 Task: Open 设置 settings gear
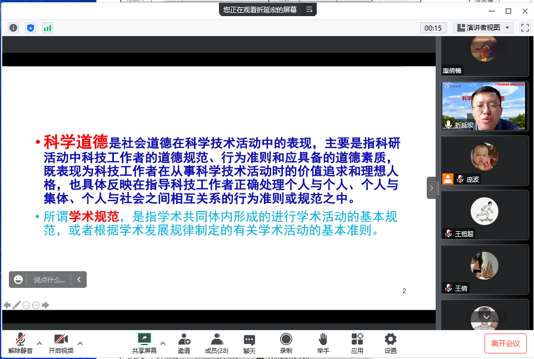coord(391,343)
